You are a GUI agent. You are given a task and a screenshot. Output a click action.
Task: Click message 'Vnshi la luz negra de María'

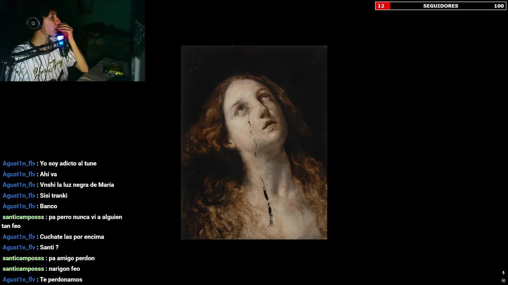pyautogui.click(x=77, y=185)
